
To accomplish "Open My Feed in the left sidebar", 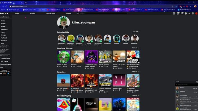I will click(4, 38).
